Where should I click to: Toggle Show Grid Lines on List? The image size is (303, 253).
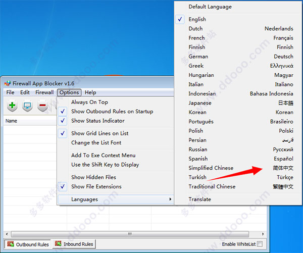click(x=116, y=133)
